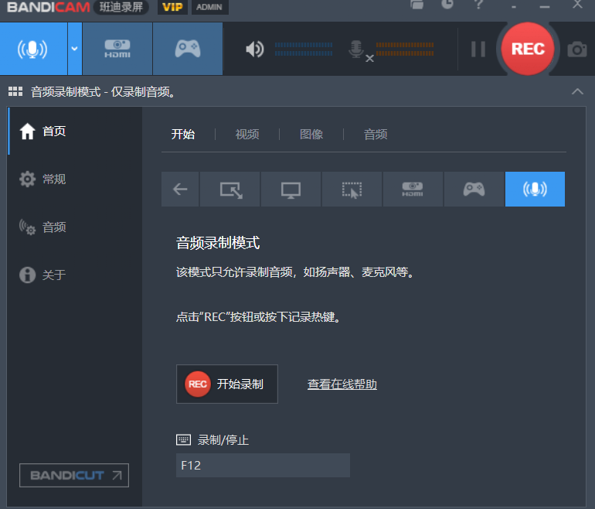This screenshot has width=595, height=509.
Task: Click the text 该模式只允许录制音频，如扬声器、麦克风等。
Action: [x=296, y=272]
